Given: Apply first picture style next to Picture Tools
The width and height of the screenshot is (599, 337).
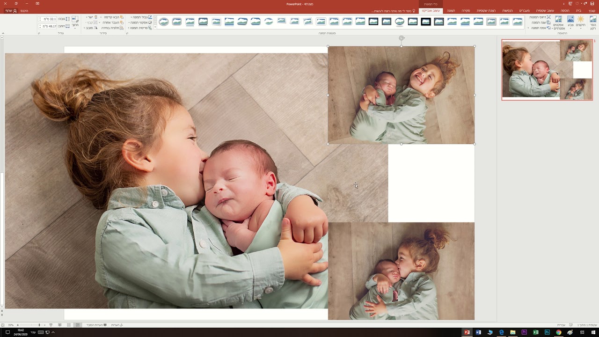Looking at the screenshot, I should point(517,22).
